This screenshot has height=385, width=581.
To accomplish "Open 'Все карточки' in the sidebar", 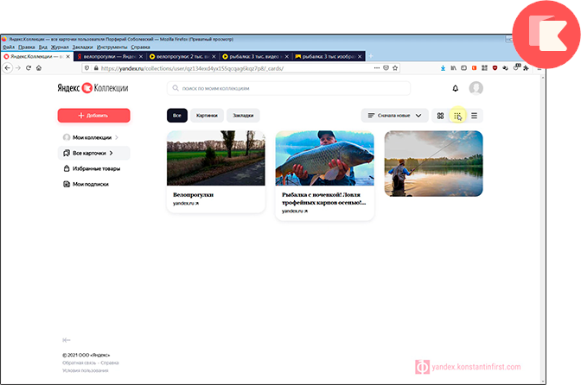I will pyautogui.click(x=93, y=153).
